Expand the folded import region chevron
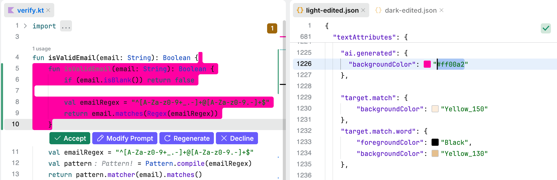The image size is (557, 180). tap(25, 26)
